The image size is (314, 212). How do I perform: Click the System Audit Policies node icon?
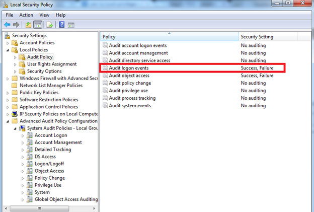22,128
